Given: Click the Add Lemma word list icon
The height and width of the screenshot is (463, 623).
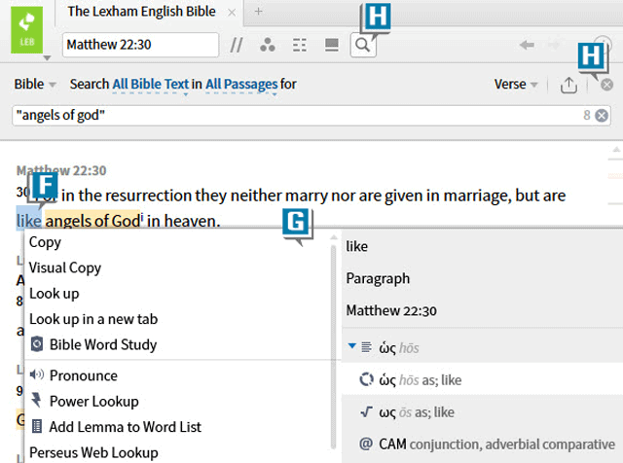Looking at the screenshot, I should pos(37,426).
